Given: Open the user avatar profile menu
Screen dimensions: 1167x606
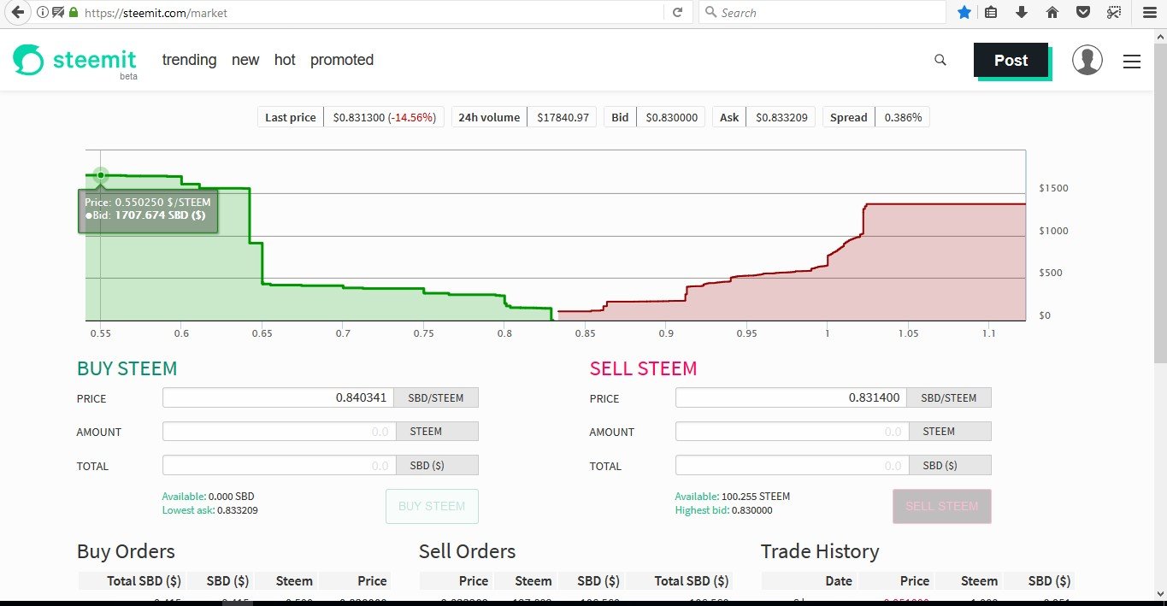Looking at the screenshot, I should point(1087,61).
